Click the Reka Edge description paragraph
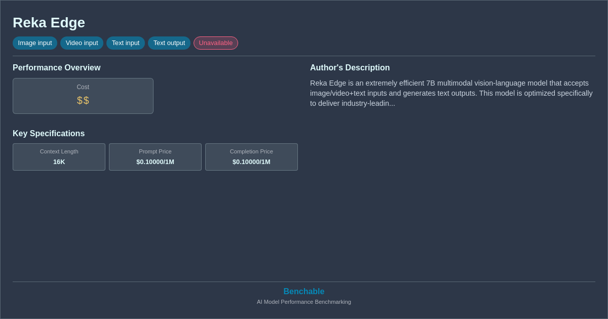The height and width of the screenshot is (319, 608). [451, 93]
